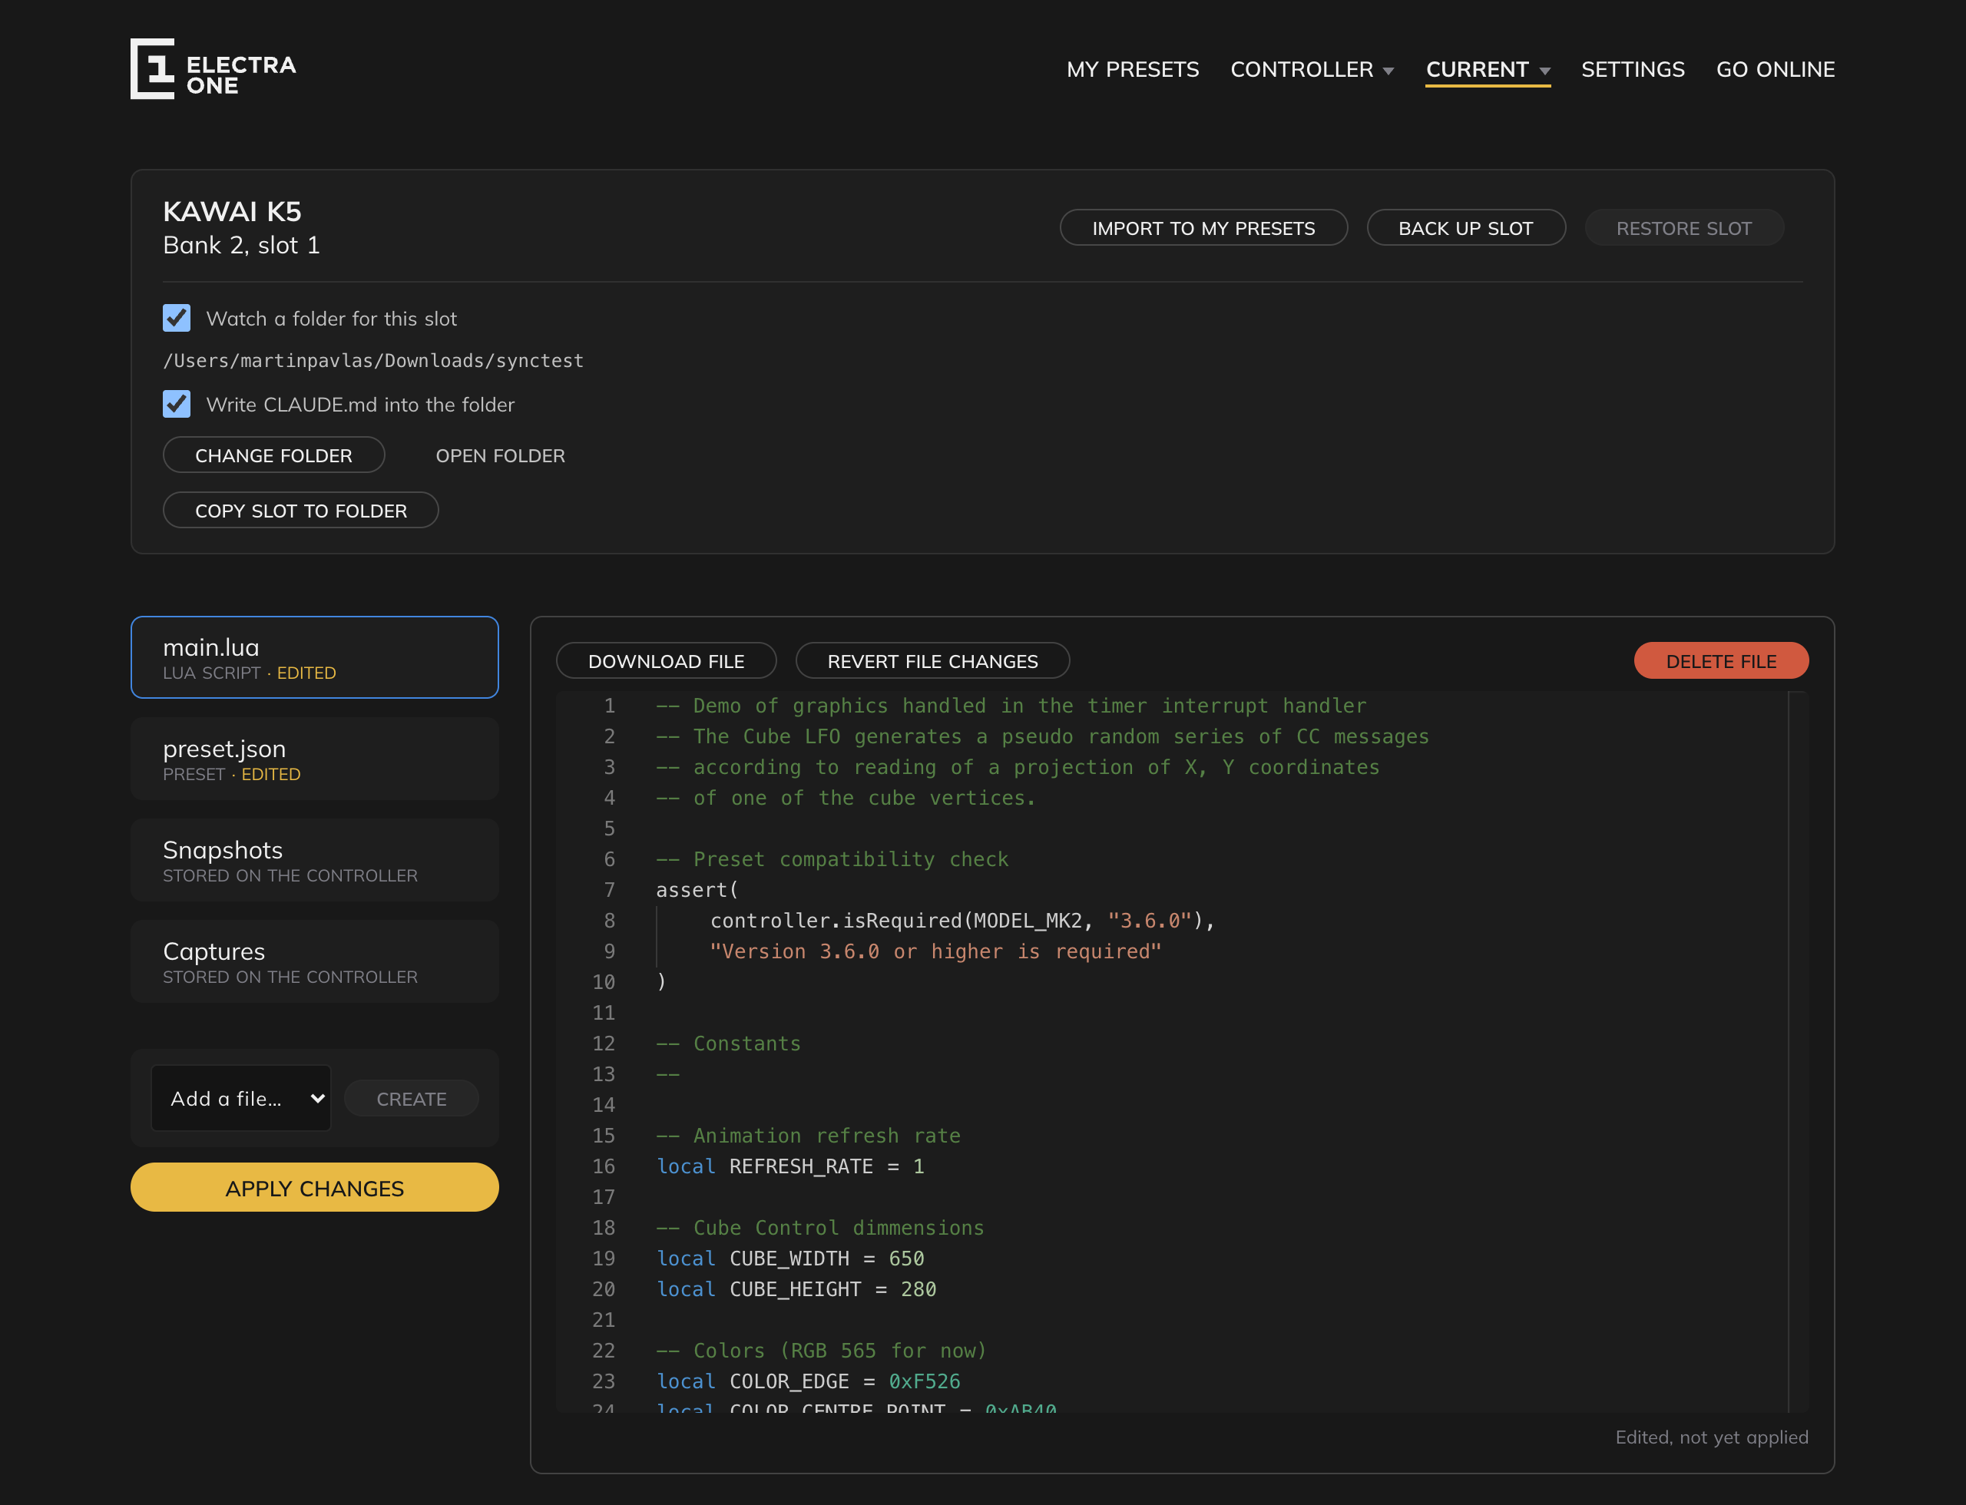
Task: Click the KAWAI K5 preset title
Action: 232,211
